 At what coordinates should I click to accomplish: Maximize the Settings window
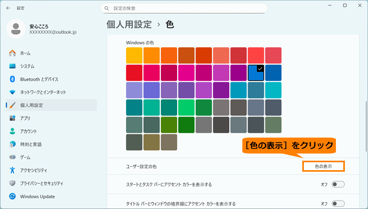[345, 5]
